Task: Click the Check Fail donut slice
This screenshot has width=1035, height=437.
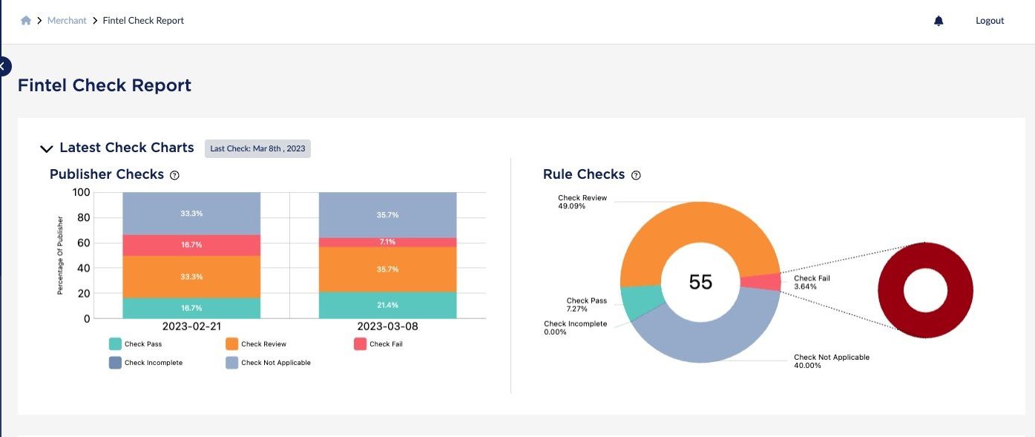Action: 761,282
